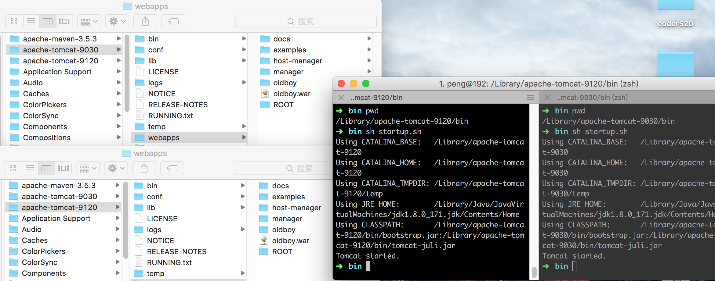Switch bottom Finder window to icon view
715x281 pixels.
[x=13, y=168]
